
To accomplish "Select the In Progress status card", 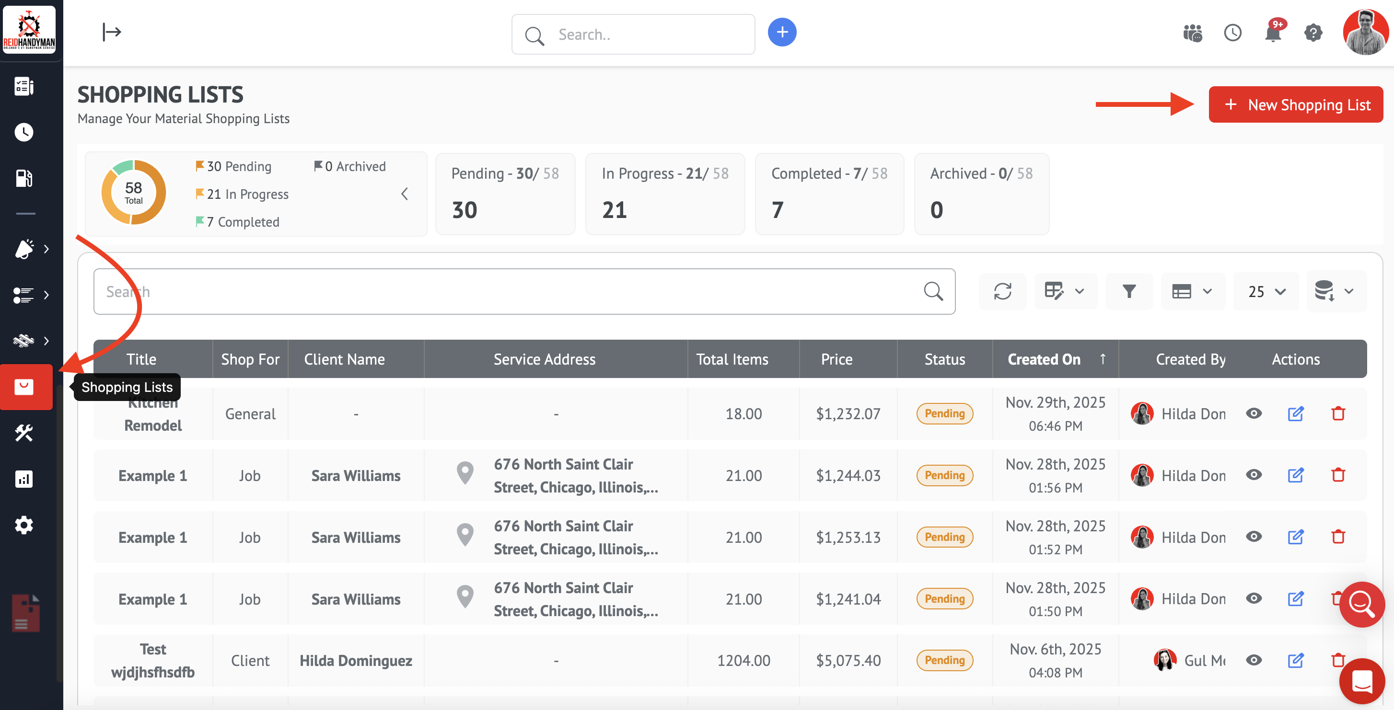I will (664, 194).
